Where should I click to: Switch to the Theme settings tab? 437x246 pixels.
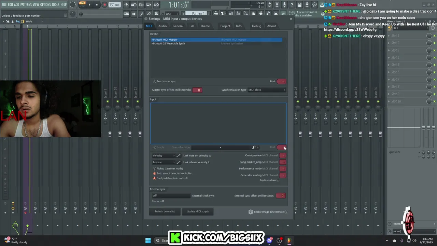click(x=205, y=26)
